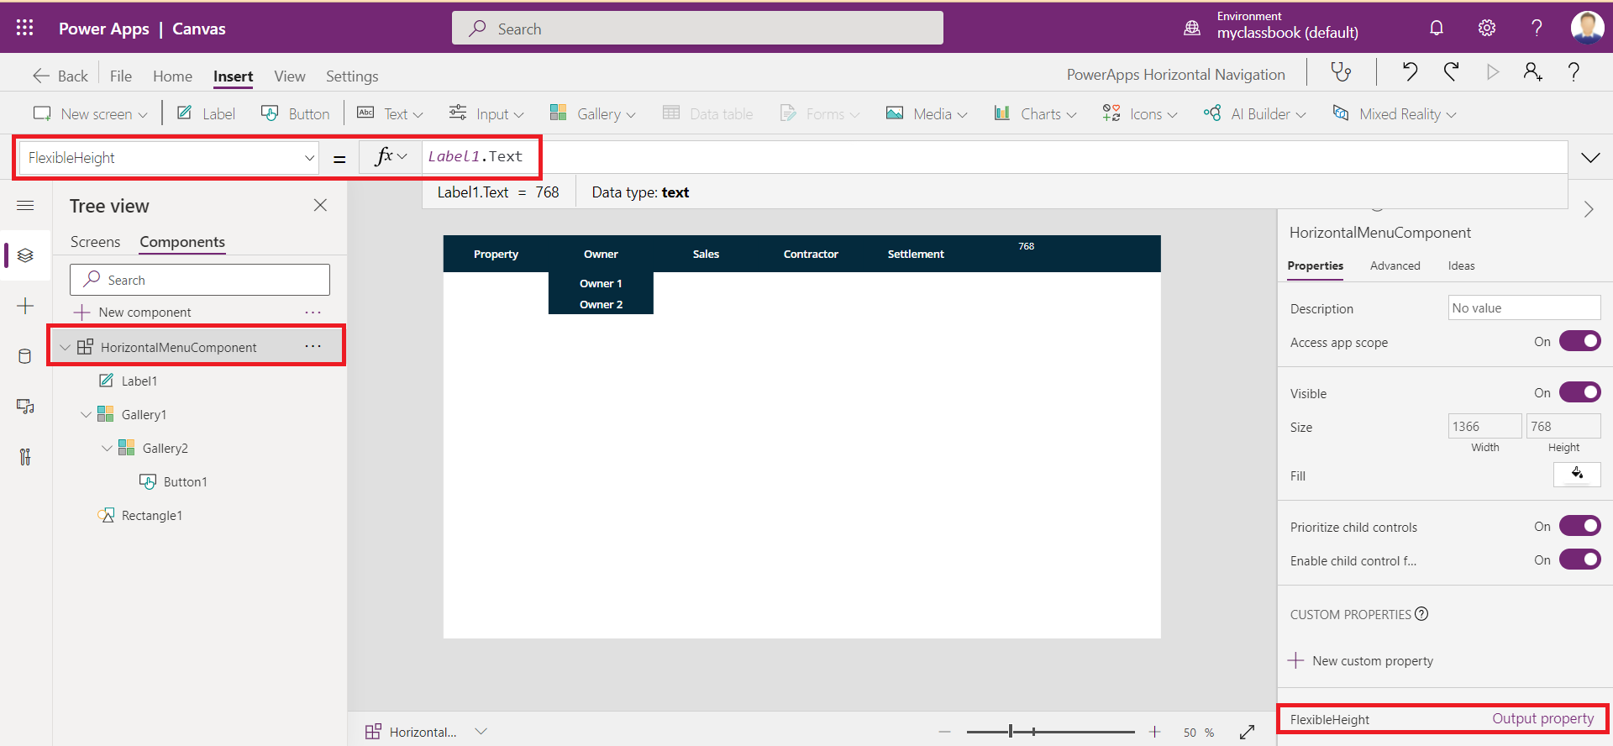Open Advanced tools icon in left rail
The width and height of the screenshot is (1613, 746).
25,457
